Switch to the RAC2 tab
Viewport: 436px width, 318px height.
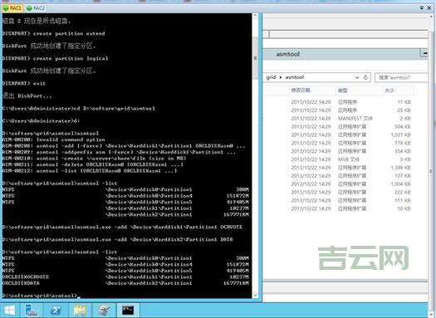point(35,8)
